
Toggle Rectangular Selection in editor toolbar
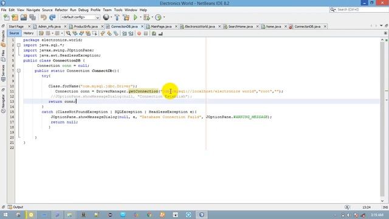coord(95,33)
